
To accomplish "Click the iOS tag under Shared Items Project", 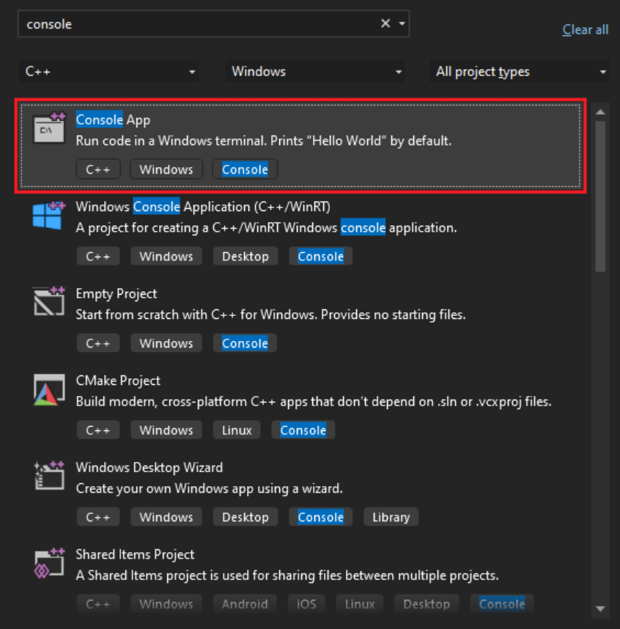I will click(306, 604).
